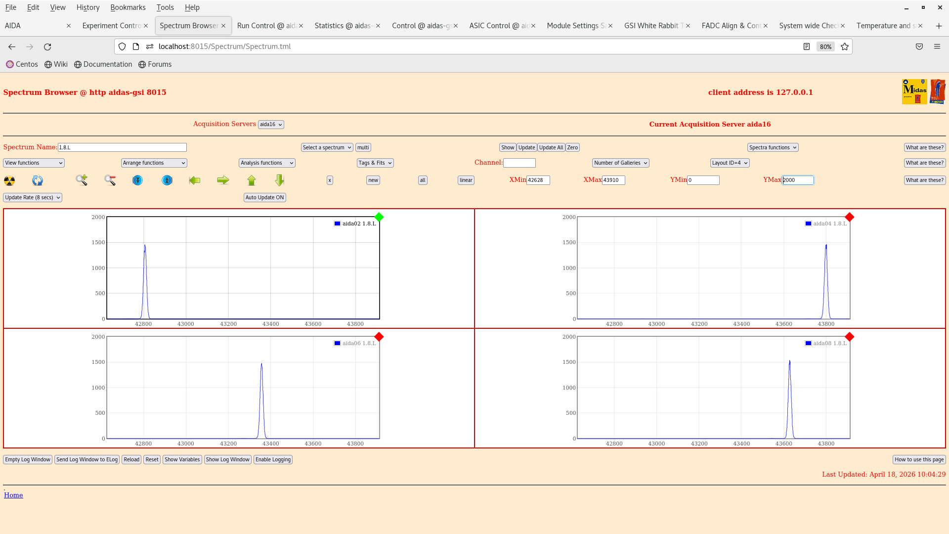Toggle the linear scale button
Viewport: 949px width, 534px height.
pyautogui.click(x=466, y=180)
